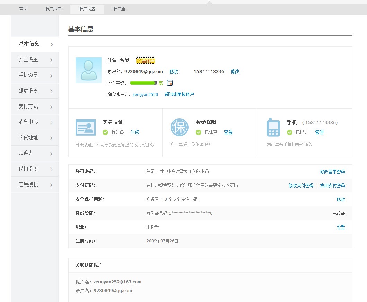Click the 会员保障 round 保 icon
Image resolution: width=367 pixels, height=302 pixels.
pyautogui.click(x=179, y=127)
